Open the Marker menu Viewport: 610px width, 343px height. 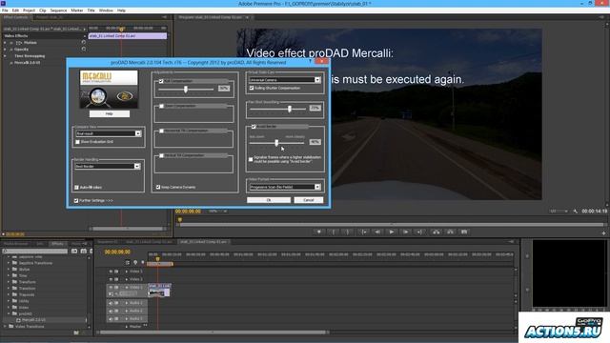click(x=76, y=10)
